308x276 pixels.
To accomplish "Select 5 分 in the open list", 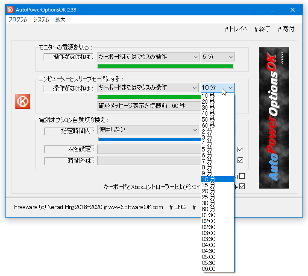I will [217, 149].
